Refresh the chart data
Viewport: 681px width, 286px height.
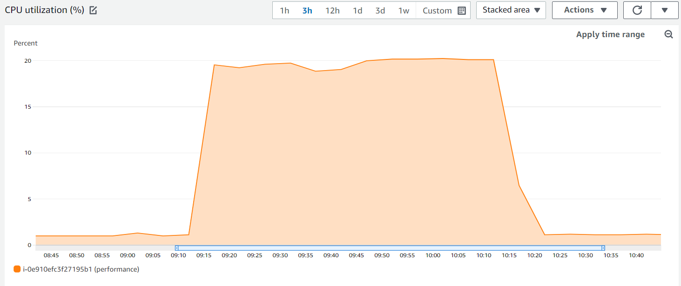point(637,10)
